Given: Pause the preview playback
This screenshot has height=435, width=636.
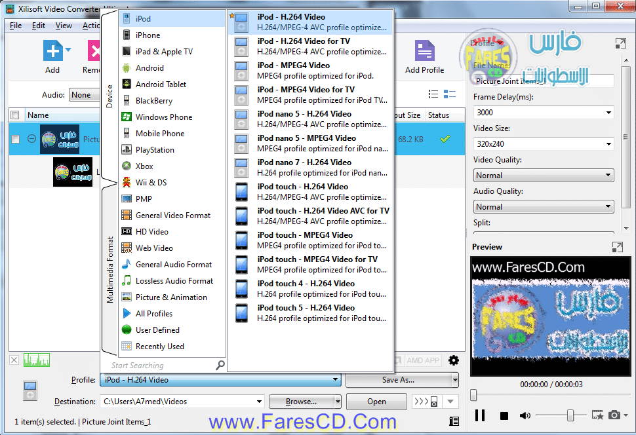Looking at the screenshot, I should click(x=480, y=415).
